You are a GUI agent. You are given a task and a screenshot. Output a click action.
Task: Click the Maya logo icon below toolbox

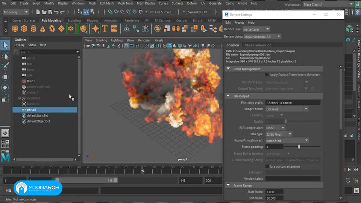tap(5, 158)
